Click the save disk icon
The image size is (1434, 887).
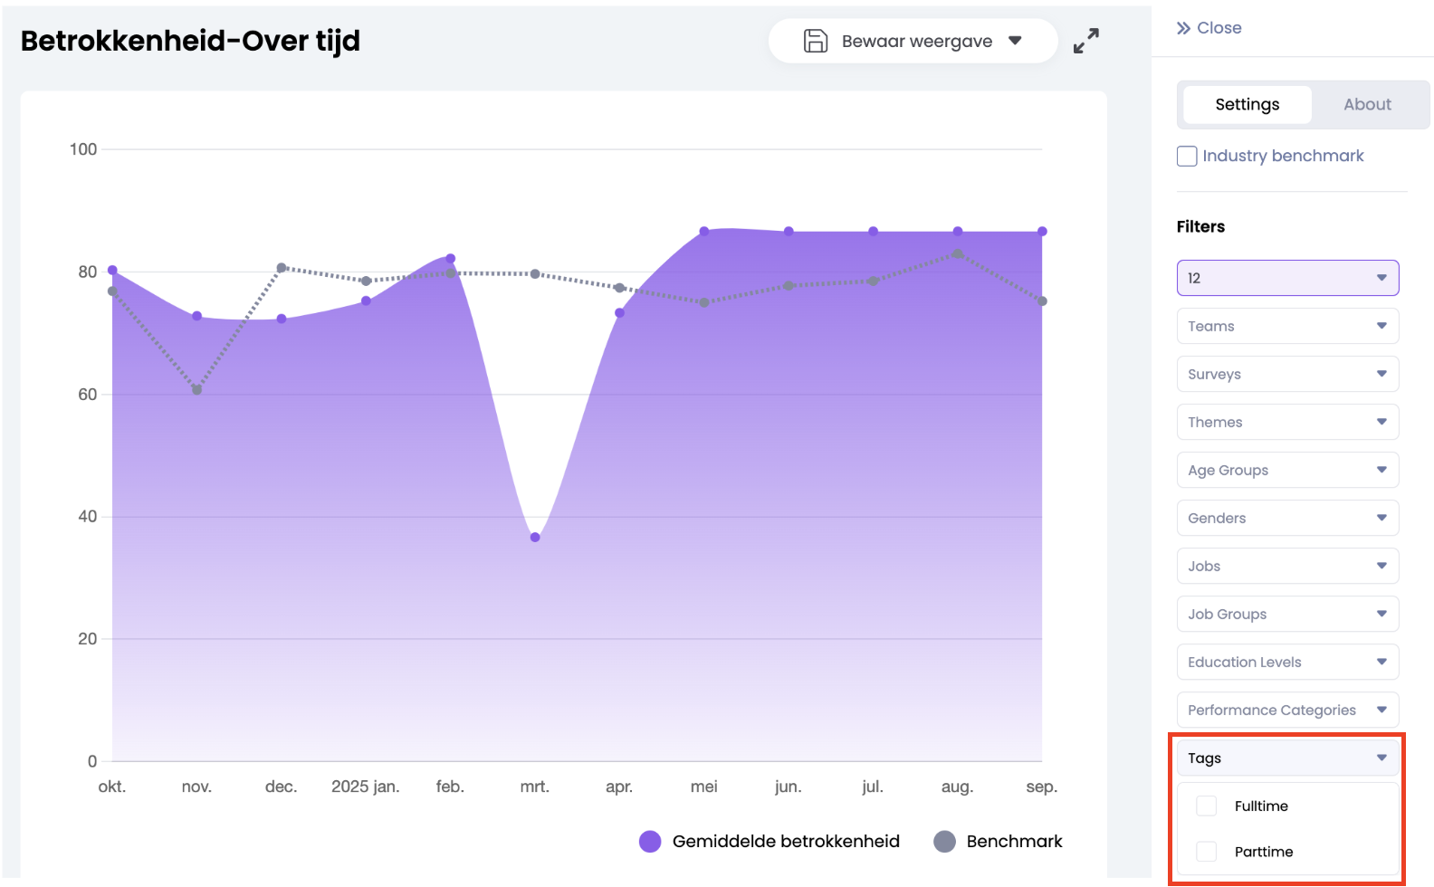[x=816, y=41]
